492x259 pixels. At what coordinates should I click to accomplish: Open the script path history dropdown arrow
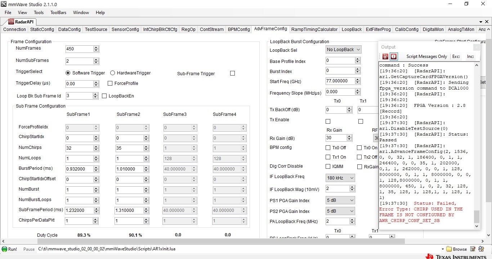pos(443,249)
